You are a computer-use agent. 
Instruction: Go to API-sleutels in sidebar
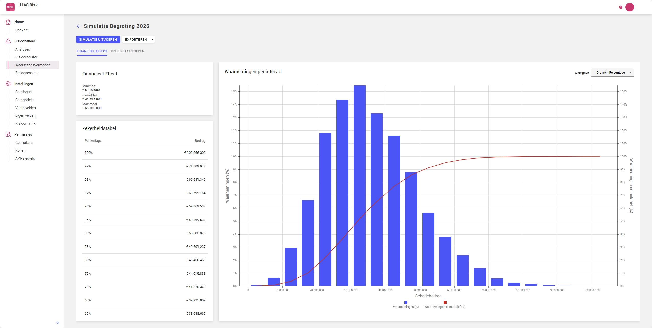tap(25, 158)
